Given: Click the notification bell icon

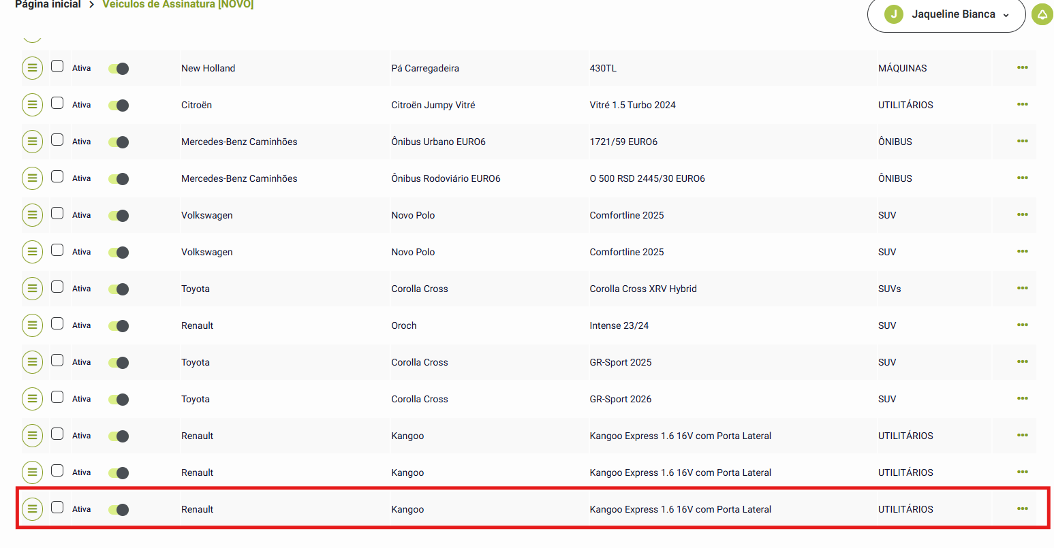Looking at the screenshot, I should coord(1042,14).
